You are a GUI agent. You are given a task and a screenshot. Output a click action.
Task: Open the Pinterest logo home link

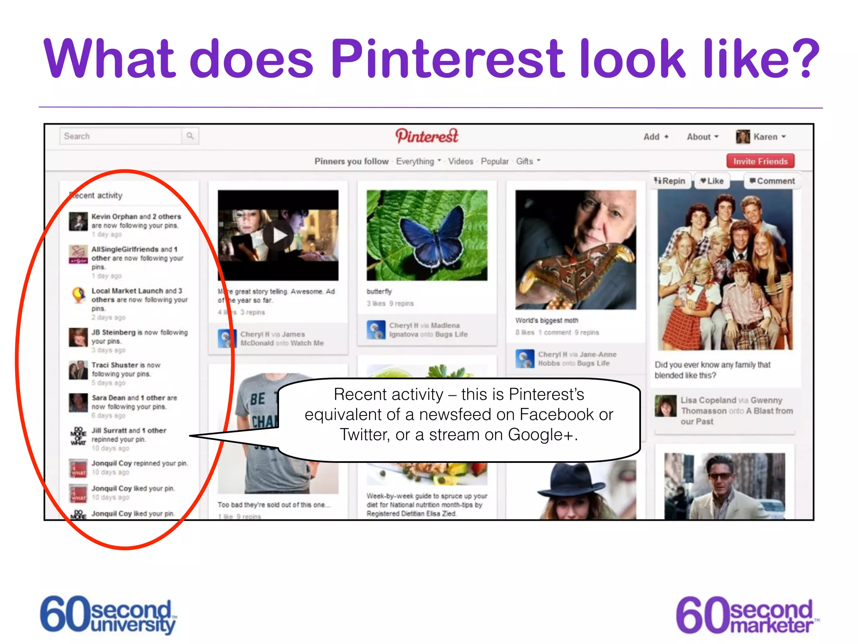(x=427, y=136)
